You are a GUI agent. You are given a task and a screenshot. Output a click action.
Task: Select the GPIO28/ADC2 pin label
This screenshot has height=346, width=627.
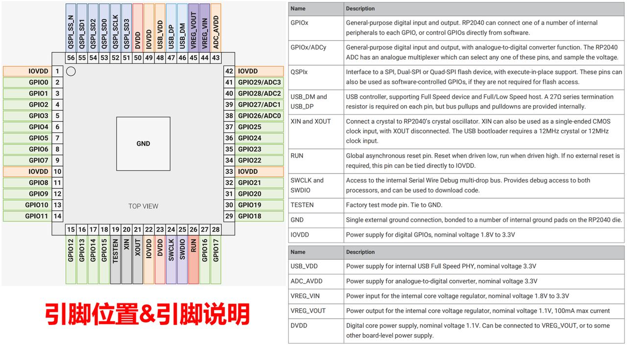[260, 93]
